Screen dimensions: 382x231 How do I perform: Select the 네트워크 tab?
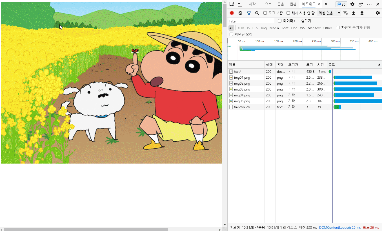[x=309, y=4]
